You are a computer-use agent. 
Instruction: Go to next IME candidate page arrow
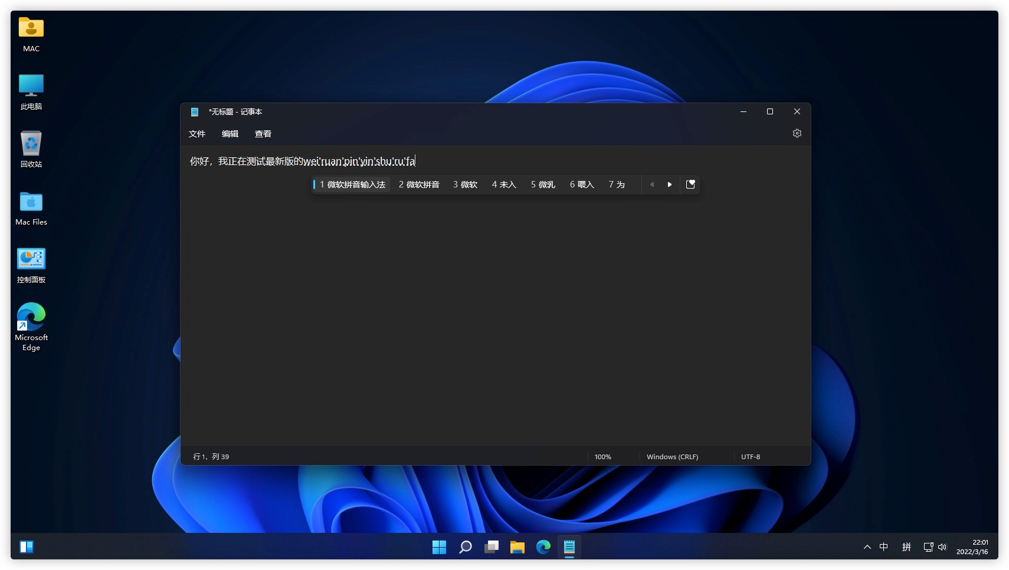[x=669, y=184]
